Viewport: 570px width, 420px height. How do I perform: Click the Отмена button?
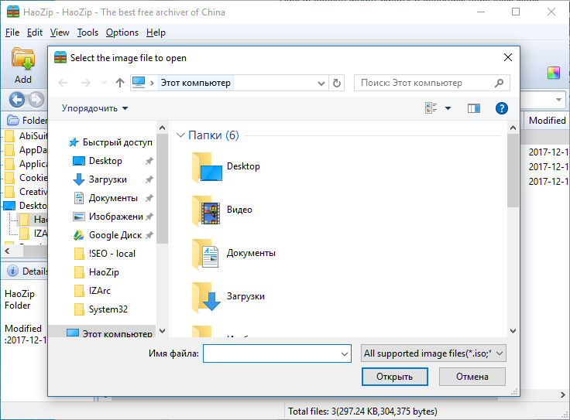pyautogui.click(x=472, y=377)
